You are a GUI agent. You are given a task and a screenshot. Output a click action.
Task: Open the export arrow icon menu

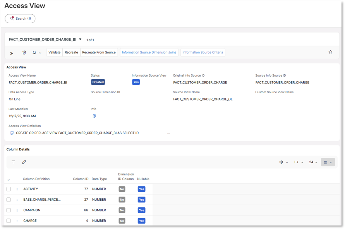point(296,162)
